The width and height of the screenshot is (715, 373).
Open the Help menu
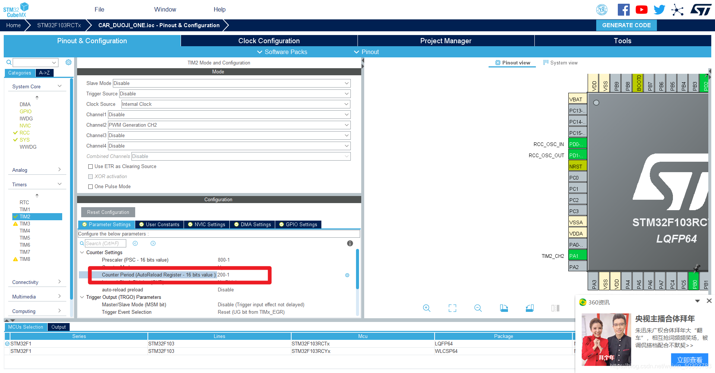[x=219, y=9]
